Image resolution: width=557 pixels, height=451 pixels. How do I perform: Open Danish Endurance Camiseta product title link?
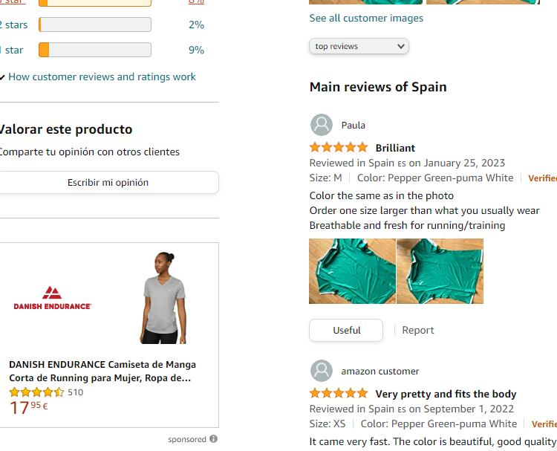pyautogui.click(x=102, y=371)
